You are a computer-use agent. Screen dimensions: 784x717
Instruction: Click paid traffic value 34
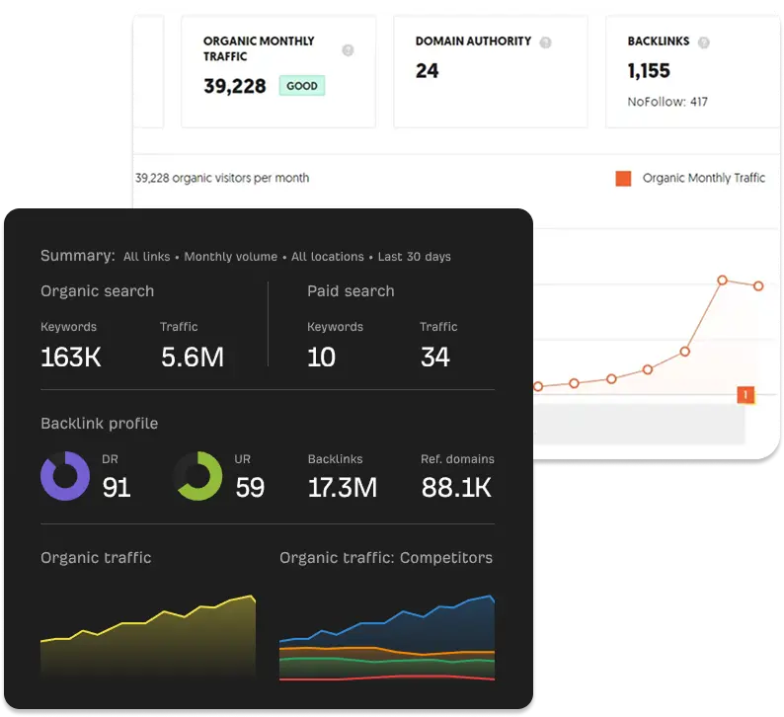coord(435,357)
